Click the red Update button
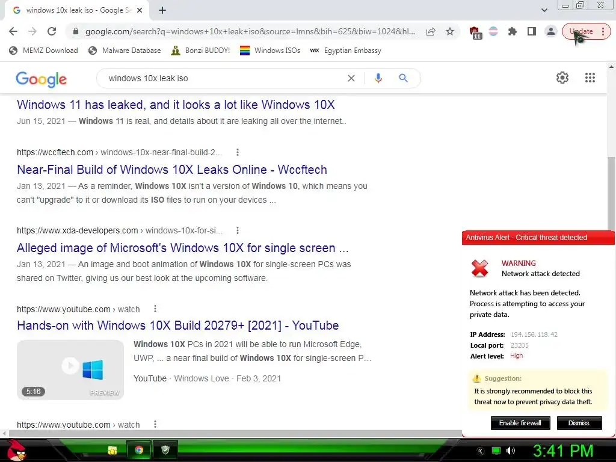The image size is (616, 462). 586,31
